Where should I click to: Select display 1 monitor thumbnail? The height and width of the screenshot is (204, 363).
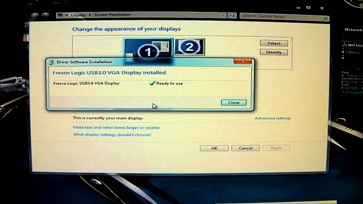pos(148,49)
